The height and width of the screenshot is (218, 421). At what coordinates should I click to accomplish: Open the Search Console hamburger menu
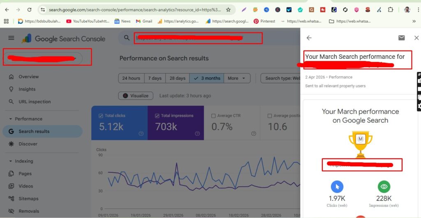[11, 38]
